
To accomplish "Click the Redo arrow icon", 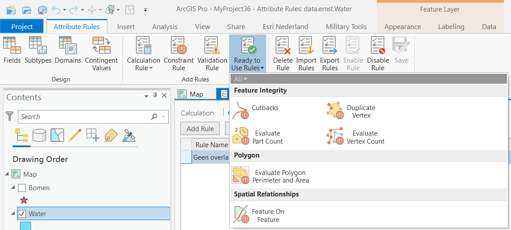I will [x=73, y=10].
